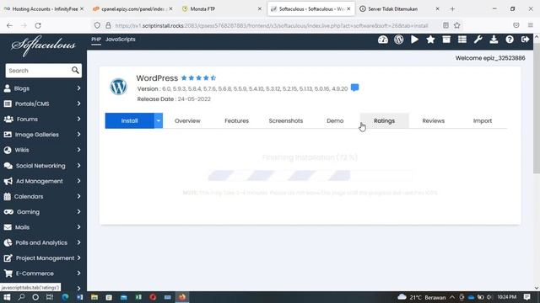Switch to cpanel.epizy.com browser tab
The width and height of the screenshot is (540, 303).
point(132,9)
